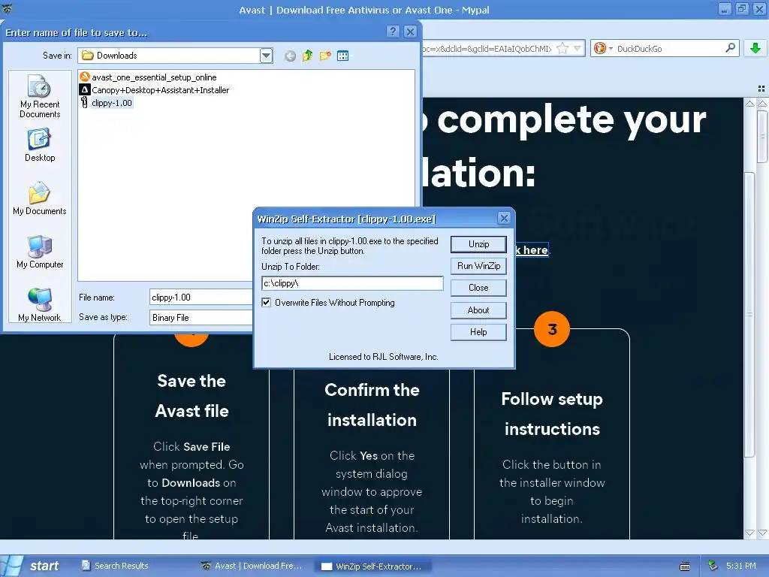This screenshot has height=577, width=769.
Task: Click the Go back folder icon
Action: [x=291, y=56]
